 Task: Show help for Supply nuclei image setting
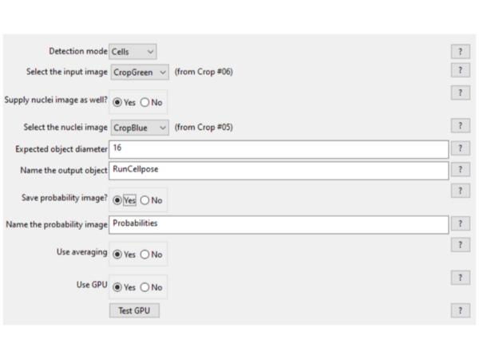coord(459,93)
